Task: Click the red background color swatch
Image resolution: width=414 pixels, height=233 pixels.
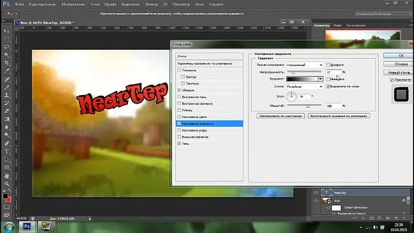Action: pyautogui.click(x=8, y=200)
